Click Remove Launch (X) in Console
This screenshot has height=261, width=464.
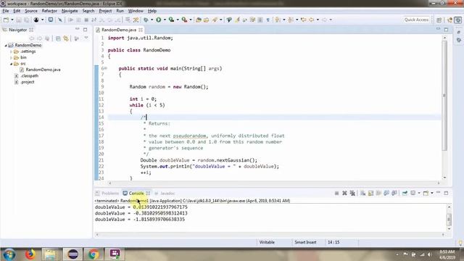pos(344,194)
